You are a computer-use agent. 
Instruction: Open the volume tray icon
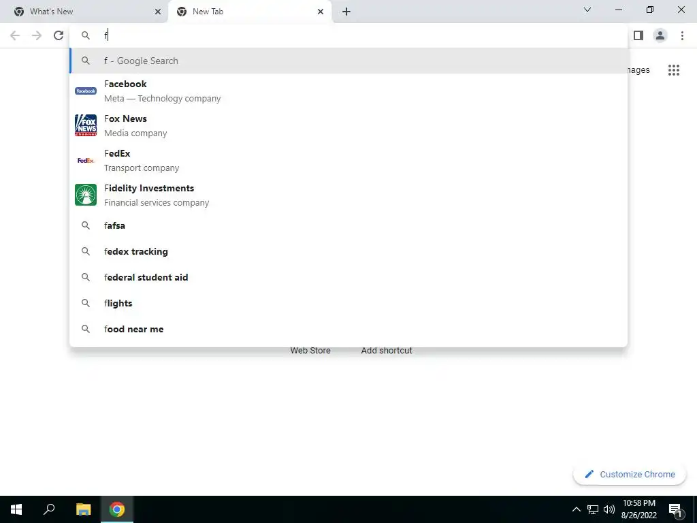pyautogui.click(x=609, y=509)
